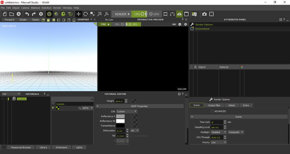Pick the Transmittance black color swatch
Viewport: 290px width, 154px height.
(x=120, y=126)
